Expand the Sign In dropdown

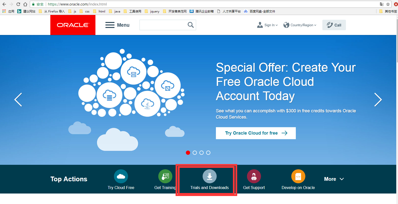point(268,25)
